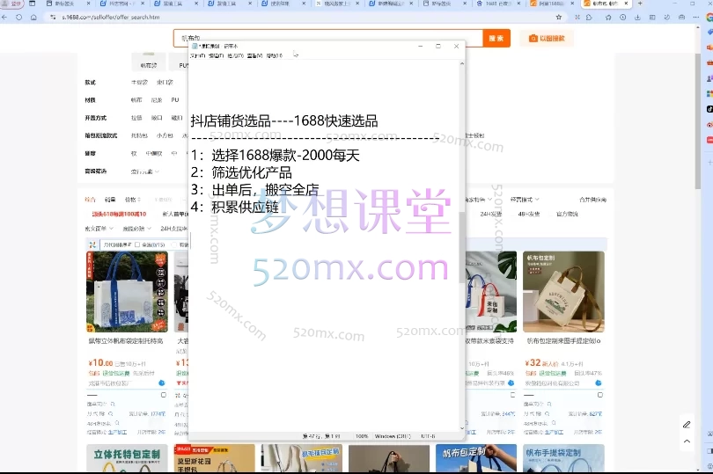Click sidebar plus icon to add app
The height and width of the screenshot is (474, 713).
709,162
